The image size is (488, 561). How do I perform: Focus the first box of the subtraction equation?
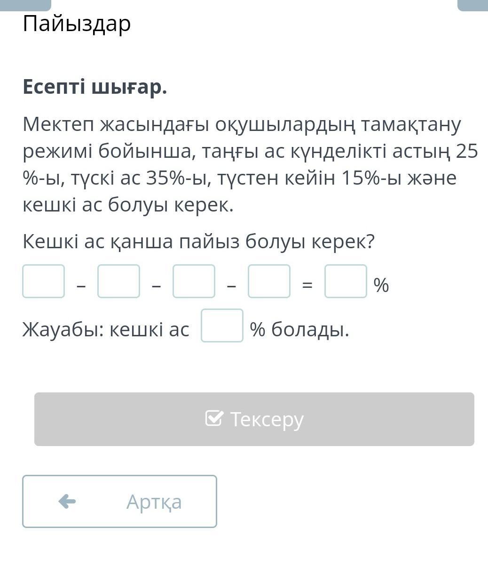pyautogui.click(x=43, y=281)
